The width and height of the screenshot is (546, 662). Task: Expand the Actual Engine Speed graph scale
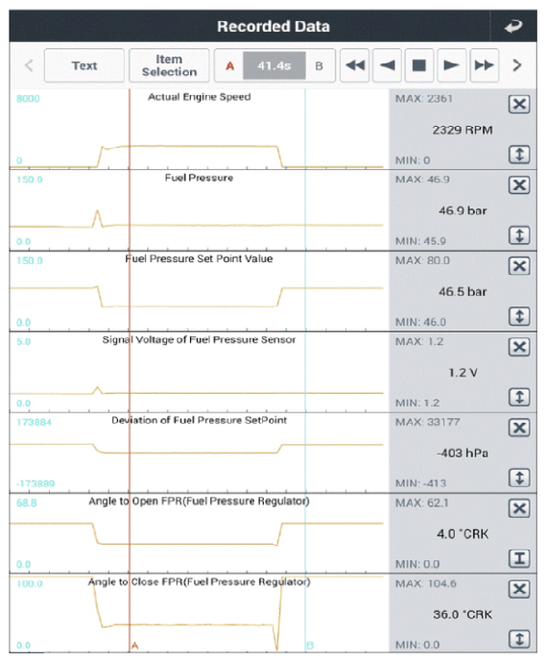click(519, 155)
